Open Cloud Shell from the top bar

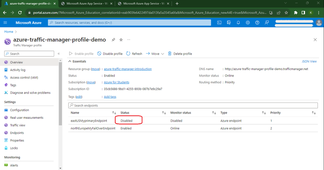pos(219,22)
